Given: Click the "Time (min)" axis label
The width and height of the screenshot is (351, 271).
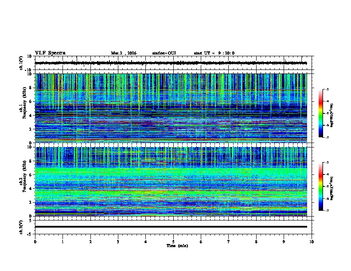Looking at the screenshot, I should (x=177, y=246).
